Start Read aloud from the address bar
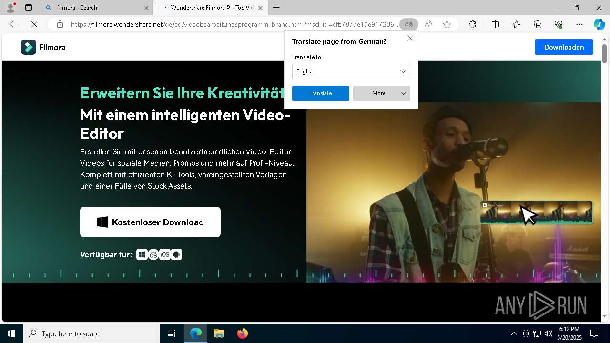 pos(428,24)
